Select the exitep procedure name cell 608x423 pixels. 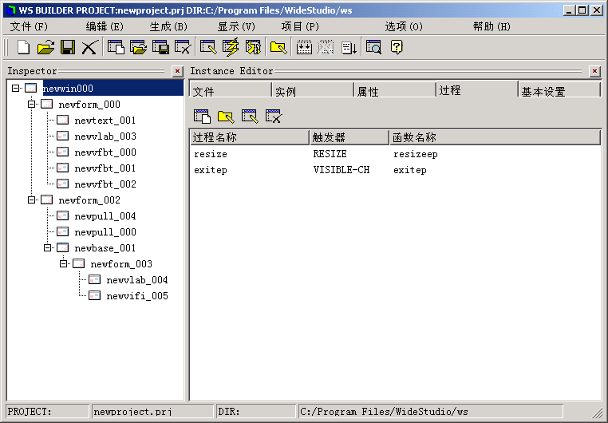211,170
